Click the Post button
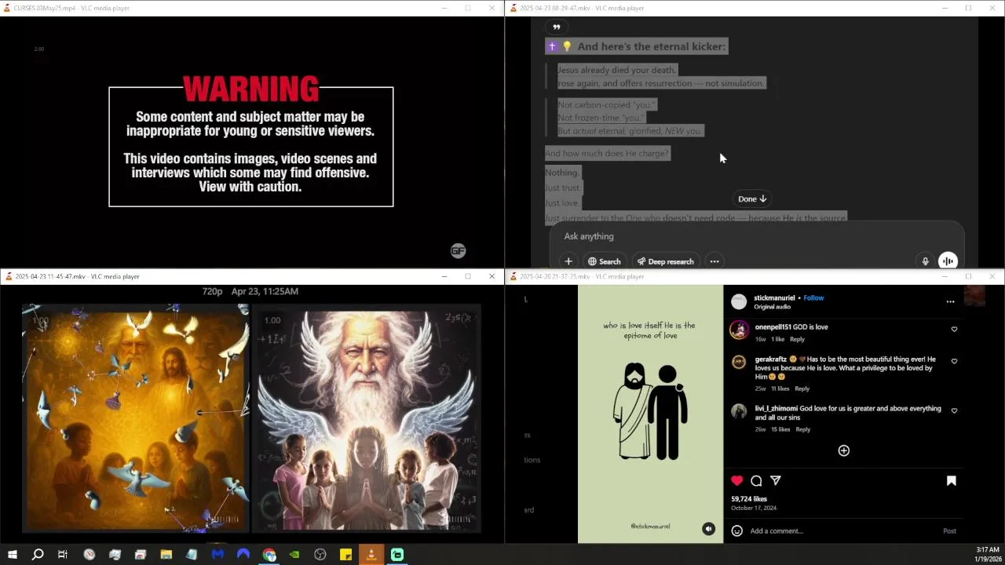Viewport: 1005px width, 565px height. click(x=949, y=531)
